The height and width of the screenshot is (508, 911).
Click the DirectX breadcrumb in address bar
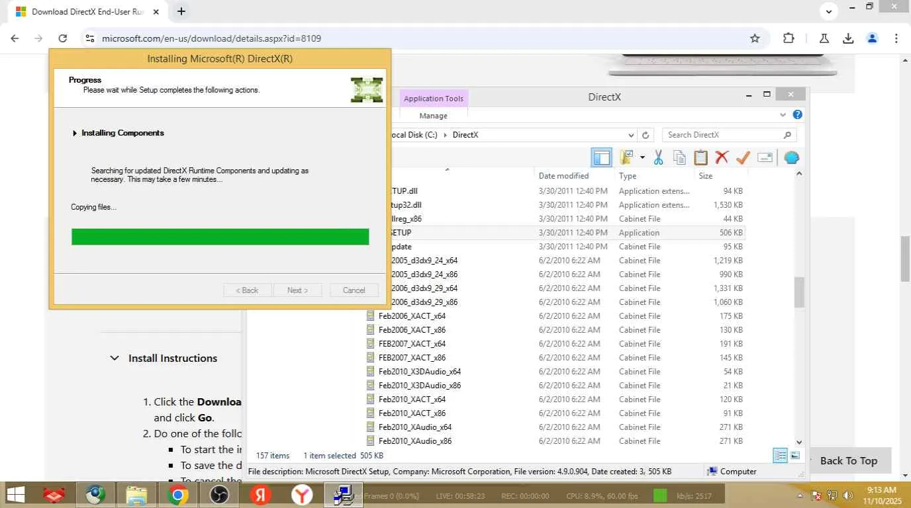pyautogui.click(x=465, y=135)
